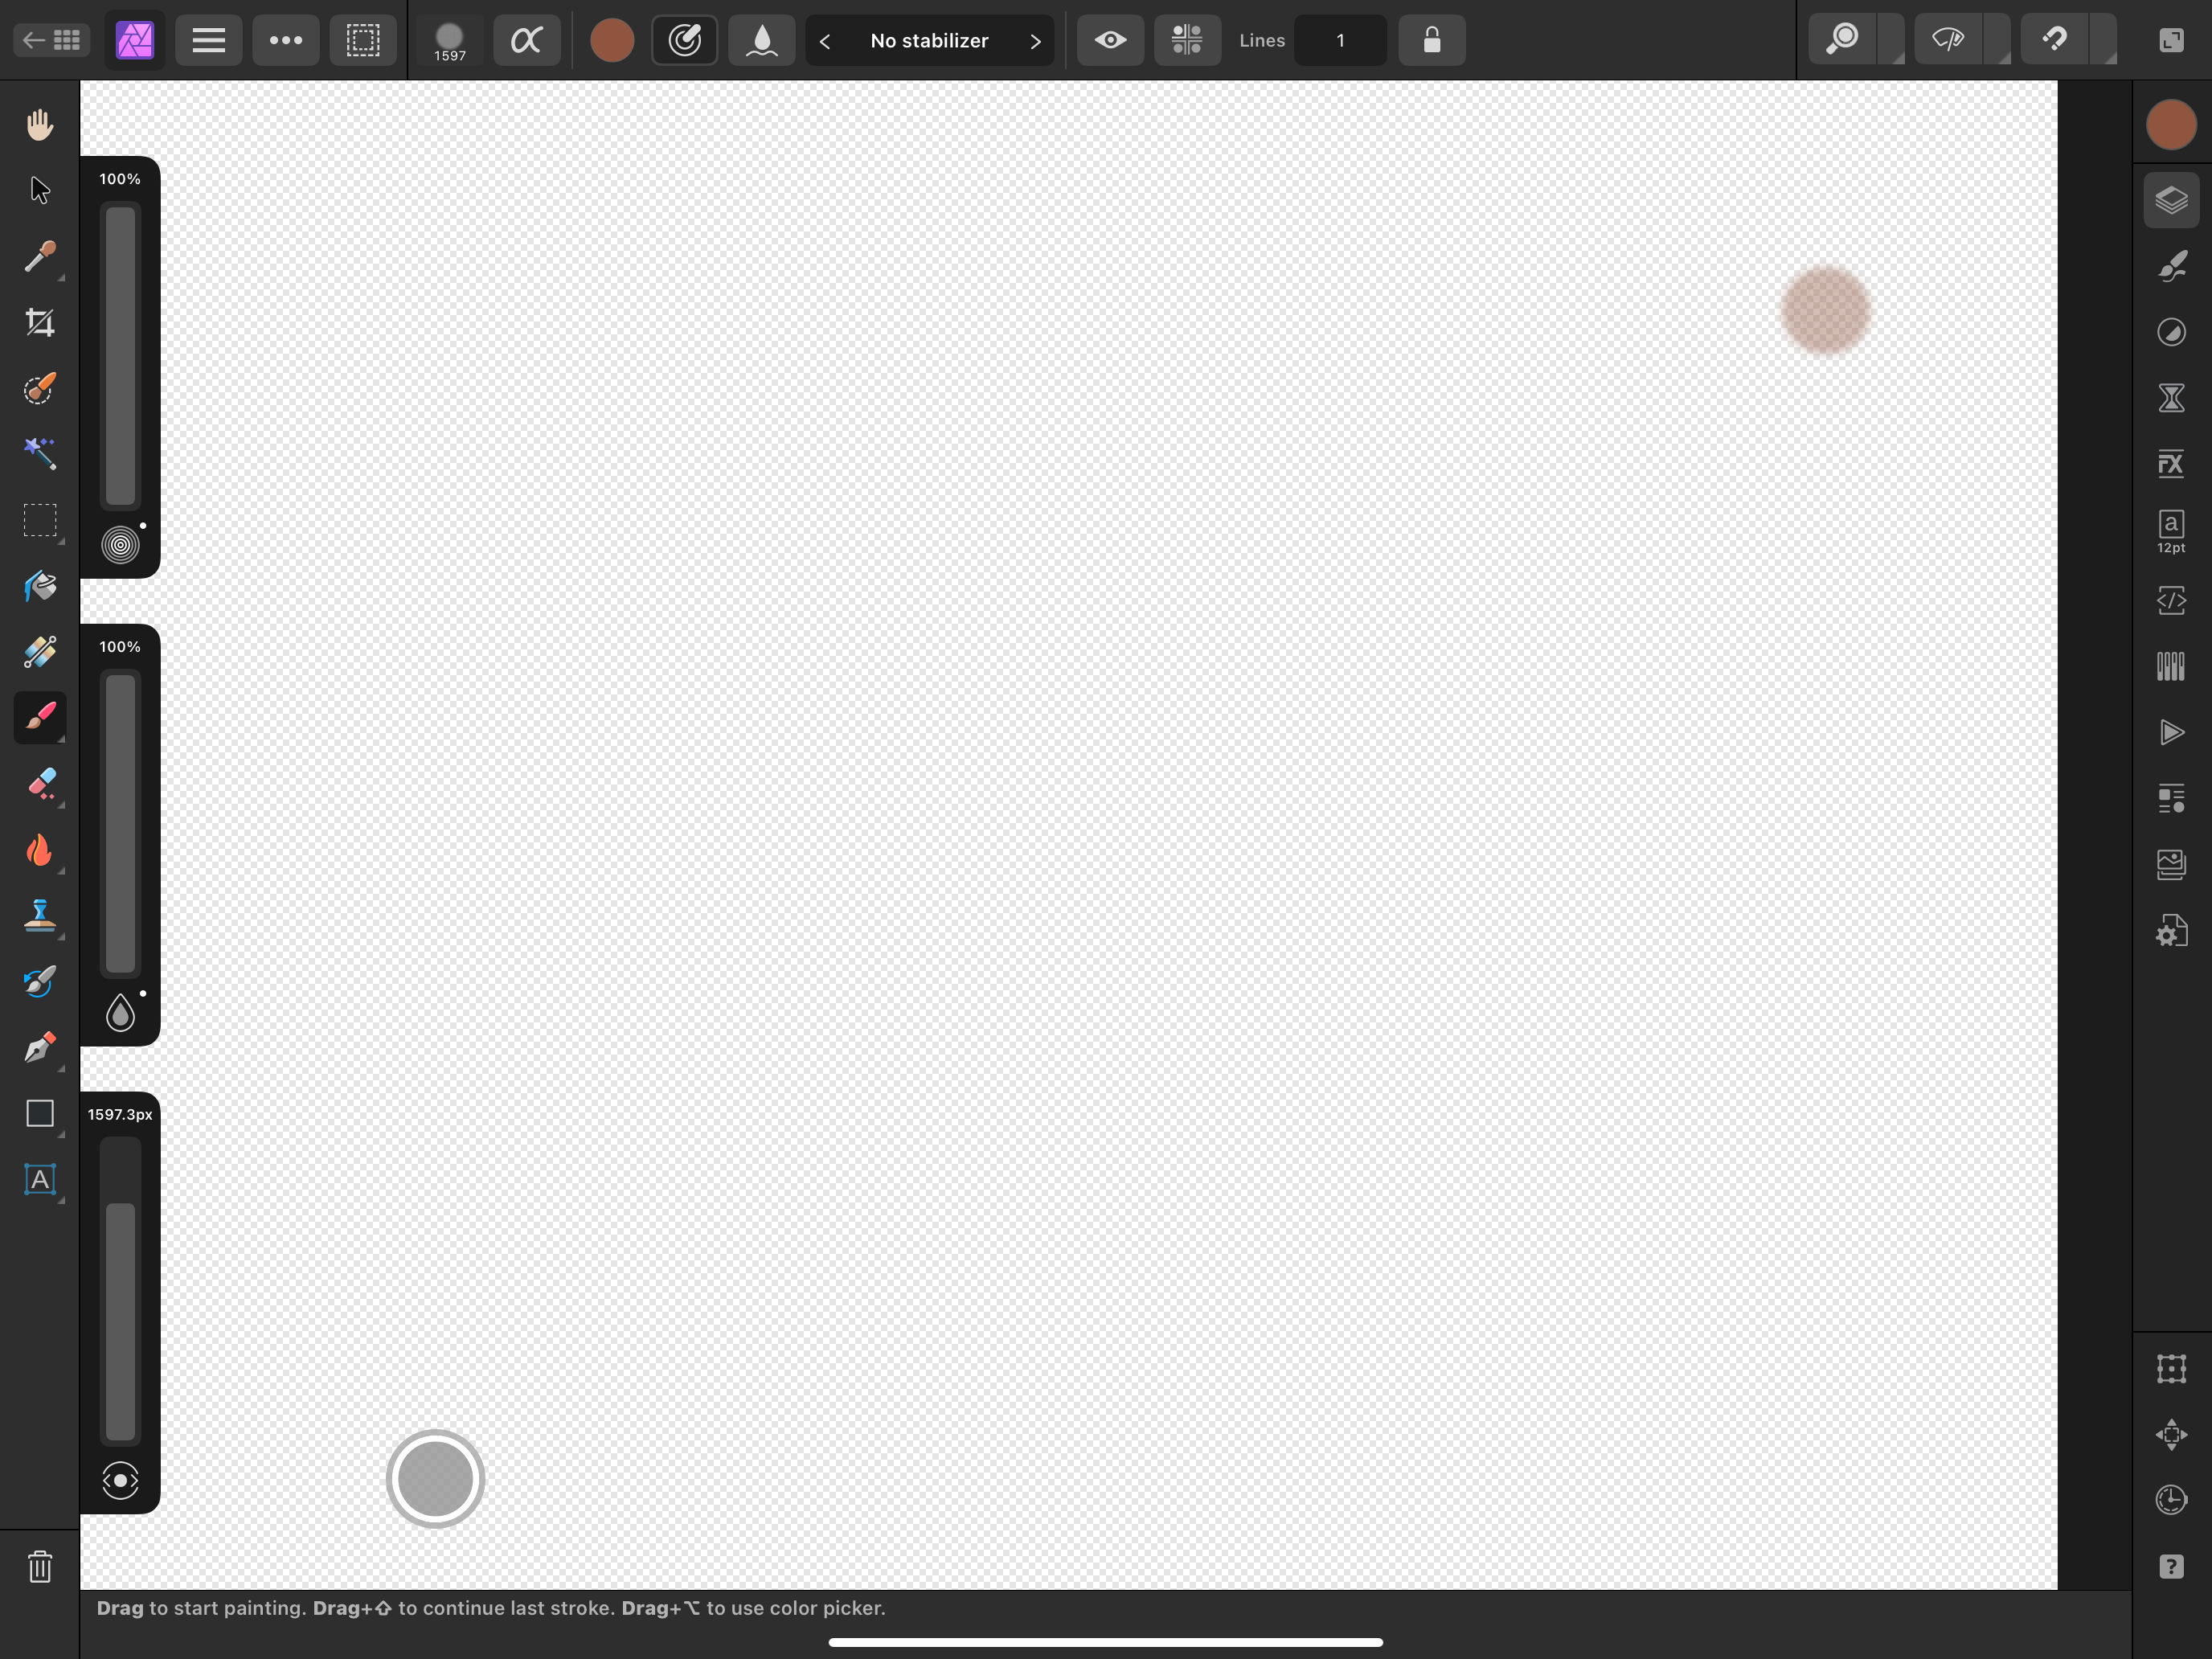Toggle the wet edges droplet button

coord(762,40)
